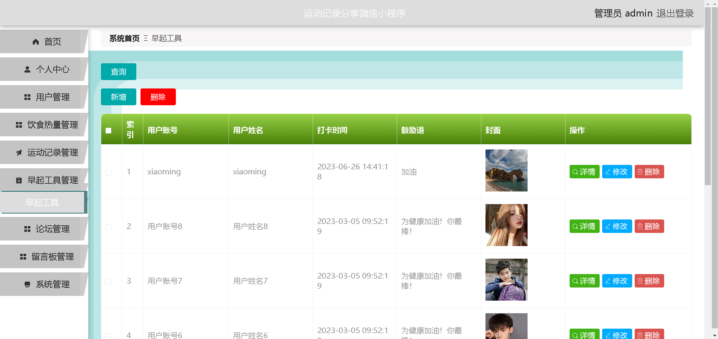The image size is (718, 339).
Task: Collapse the 早起工具管理 sidebar section
Action: [x=52, y=180]
